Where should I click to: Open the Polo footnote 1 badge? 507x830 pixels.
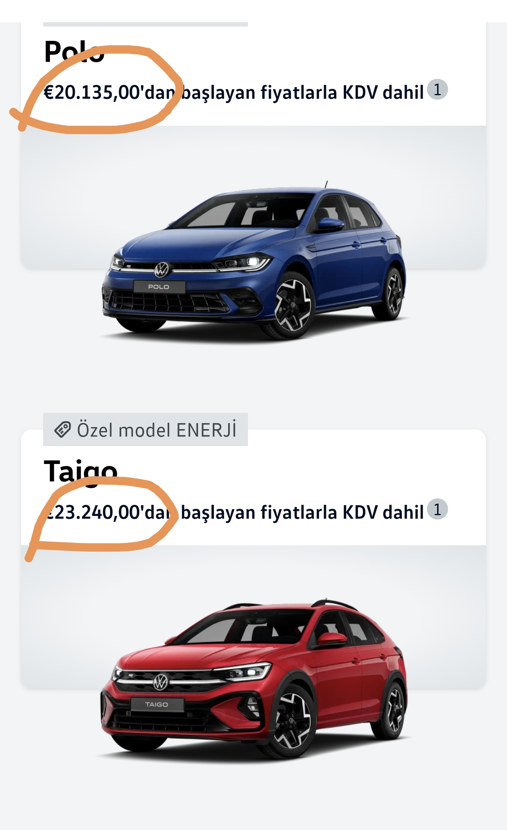point(437,90)
